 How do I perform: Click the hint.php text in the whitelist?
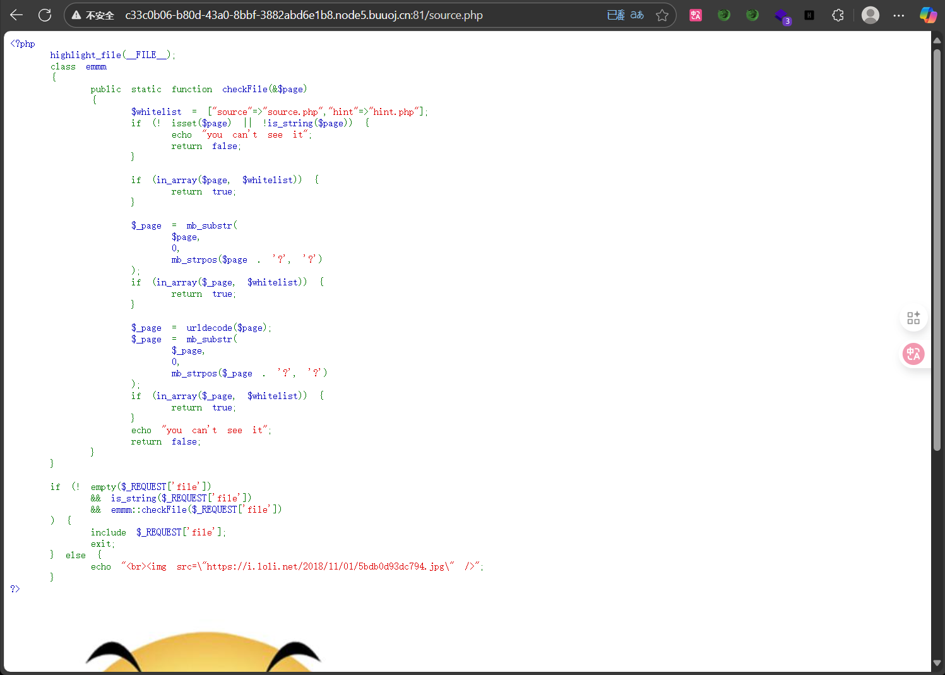point(395,111)
